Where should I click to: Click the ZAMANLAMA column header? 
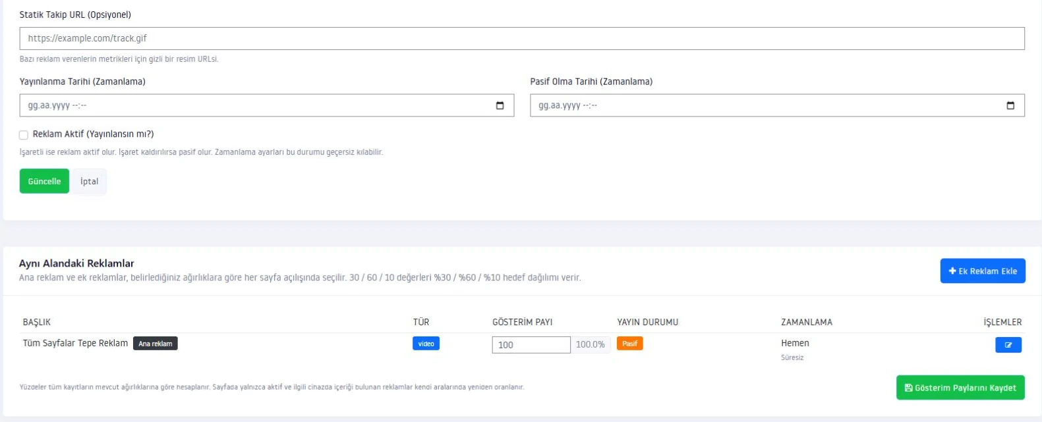pyautogui.click(x=807, y=322)
